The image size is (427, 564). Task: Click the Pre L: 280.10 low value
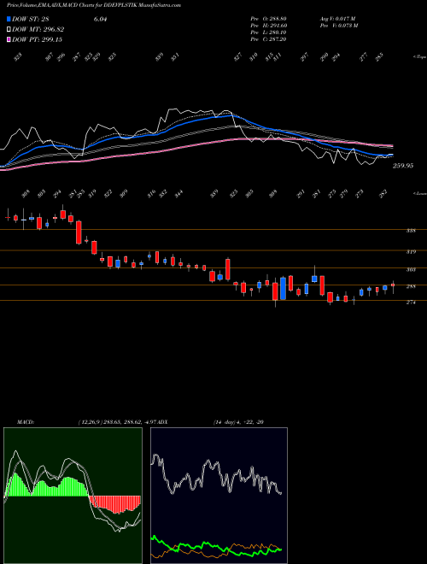[268, 32]
